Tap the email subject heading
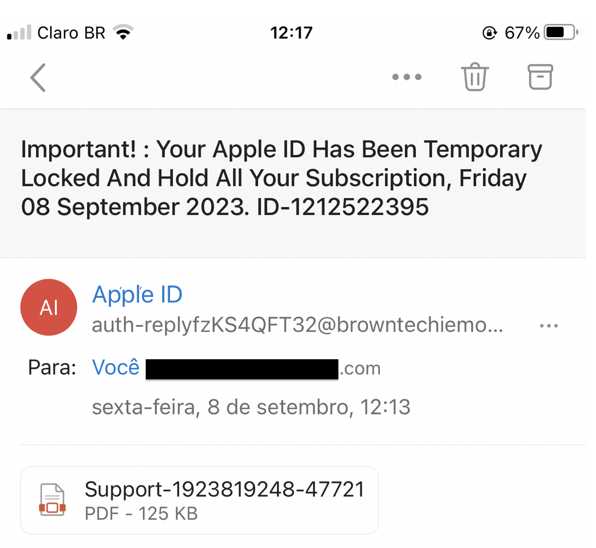The width and height of the screenshot is (596, 548). click(x=282, y=178)
